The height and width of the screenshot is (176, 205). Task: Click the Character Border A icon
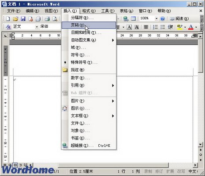[129, 27]
